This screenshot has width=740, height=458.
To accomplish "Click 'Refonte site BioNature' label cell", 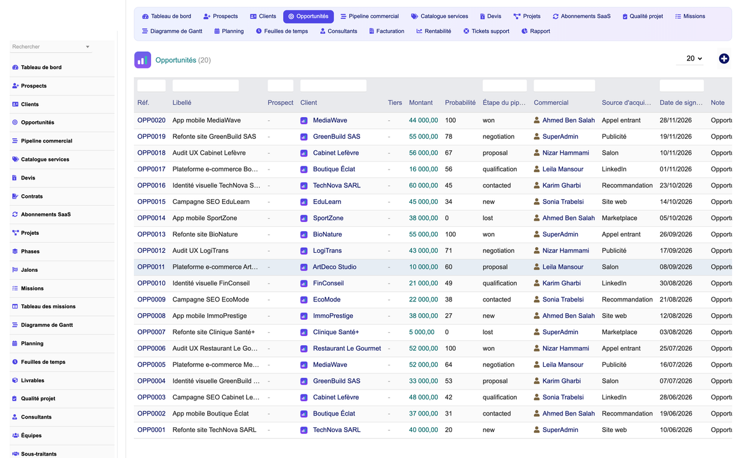I will pos(205,234).
